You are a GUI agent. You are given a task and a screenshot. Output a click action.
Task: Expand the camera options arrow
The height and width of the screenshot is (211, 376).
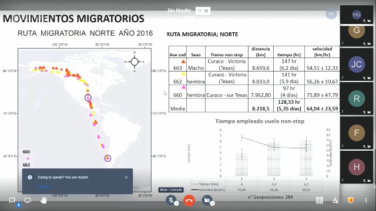coord(213,203)
